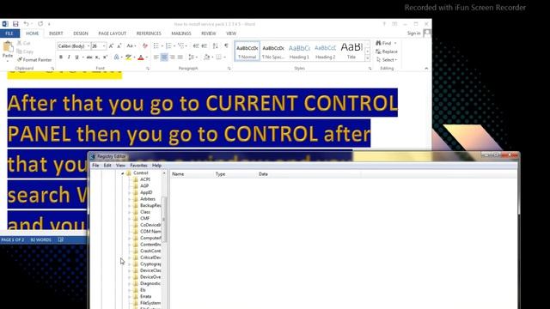Apply the Heading 1 style

click(299, 51)
